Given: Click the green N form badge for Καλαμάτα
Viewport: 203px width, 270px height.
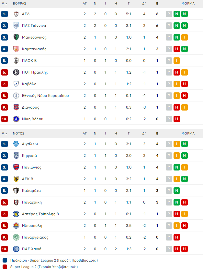Looking at the screenshot, I should click(x=177, y=191).
